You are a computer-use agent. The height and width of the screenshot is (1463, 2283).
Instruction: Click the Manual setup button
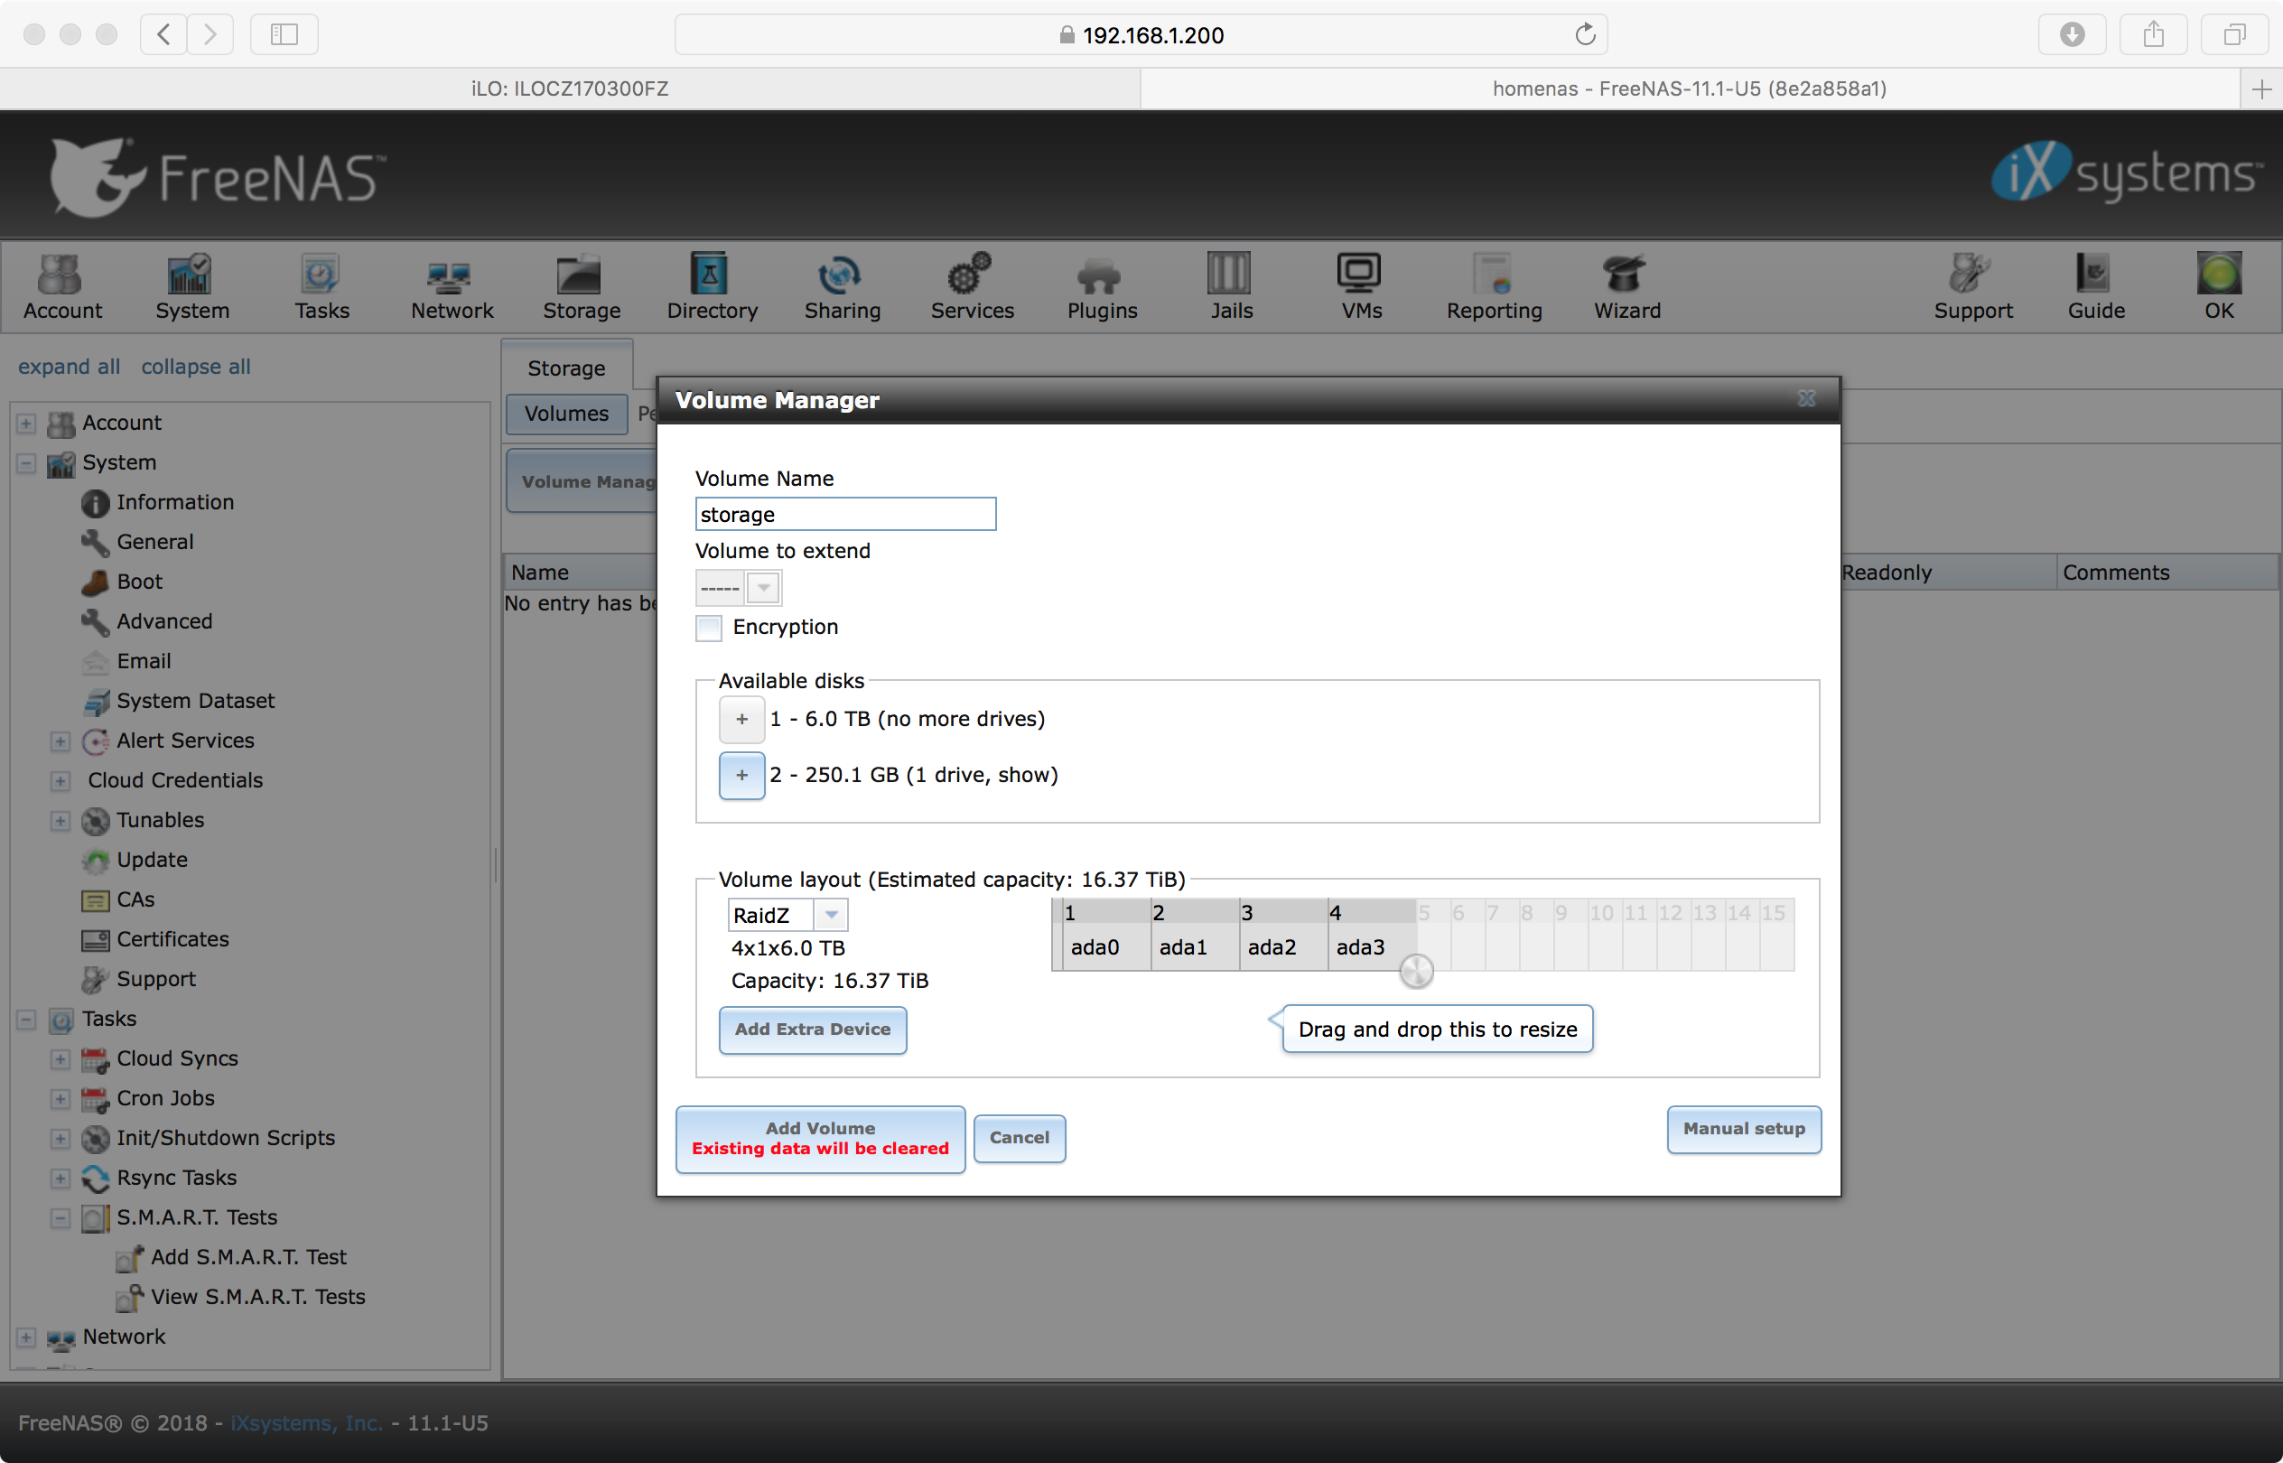1742,1129
